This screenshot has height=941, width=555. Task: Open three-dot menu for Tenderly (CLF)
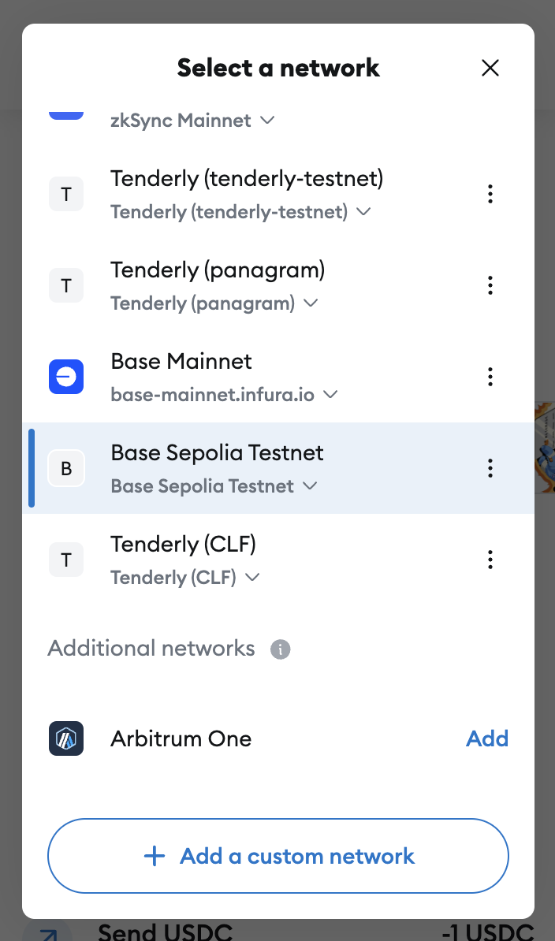pos(490,560)
